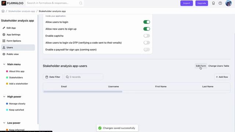Open Form Options in sidebar
The height and width of the screenshot is (132, 235).
pos(18,41)
